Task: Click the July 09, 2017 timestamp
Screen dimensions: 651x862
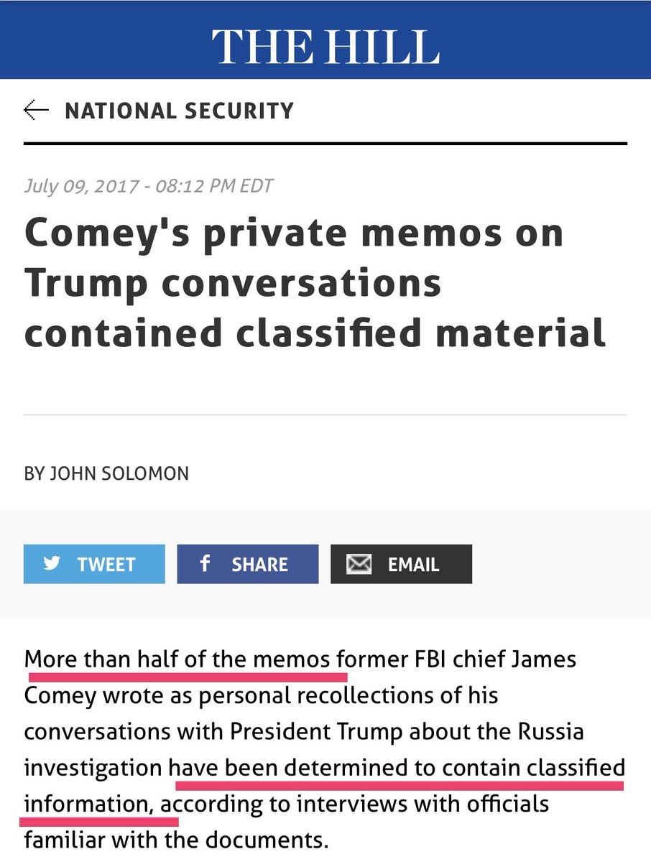Action: [x=149, y=185]
